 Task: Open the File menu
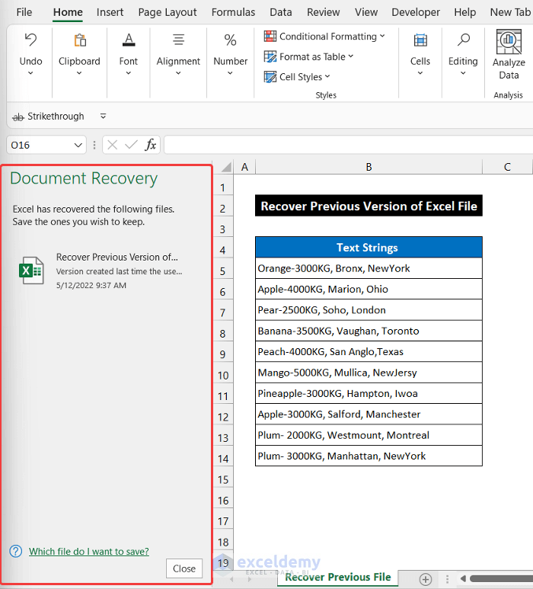(x=24, y=12)
